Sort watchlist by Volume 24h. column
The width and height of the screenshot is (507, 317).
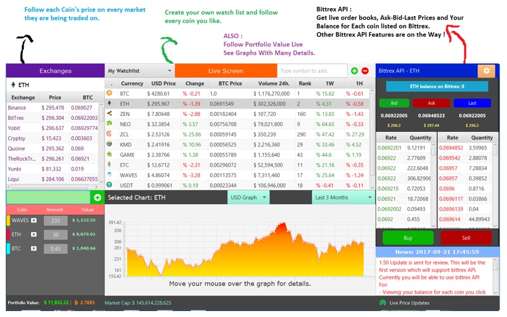[274, 84]
